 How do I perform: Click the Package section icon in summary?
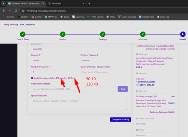137,54
